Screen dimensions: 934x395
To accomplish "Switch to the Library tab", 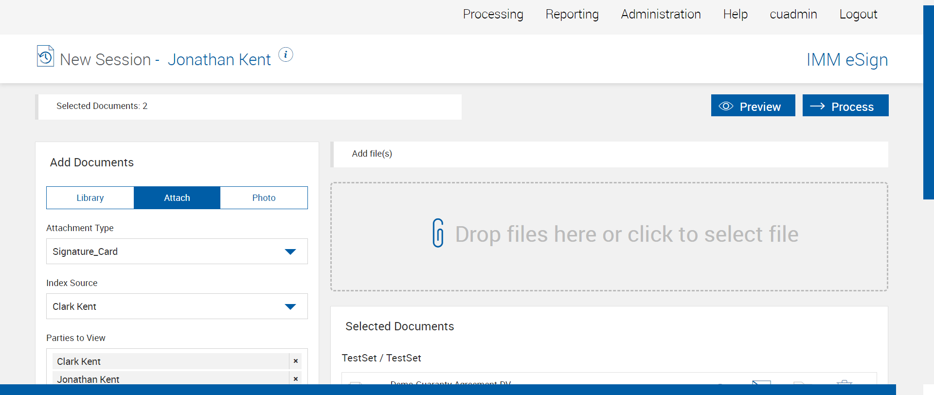I will point(90,197).
